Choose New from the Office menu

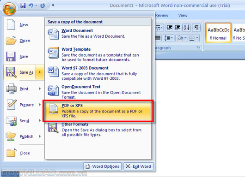pyautogui.click(x=24, y=25)
